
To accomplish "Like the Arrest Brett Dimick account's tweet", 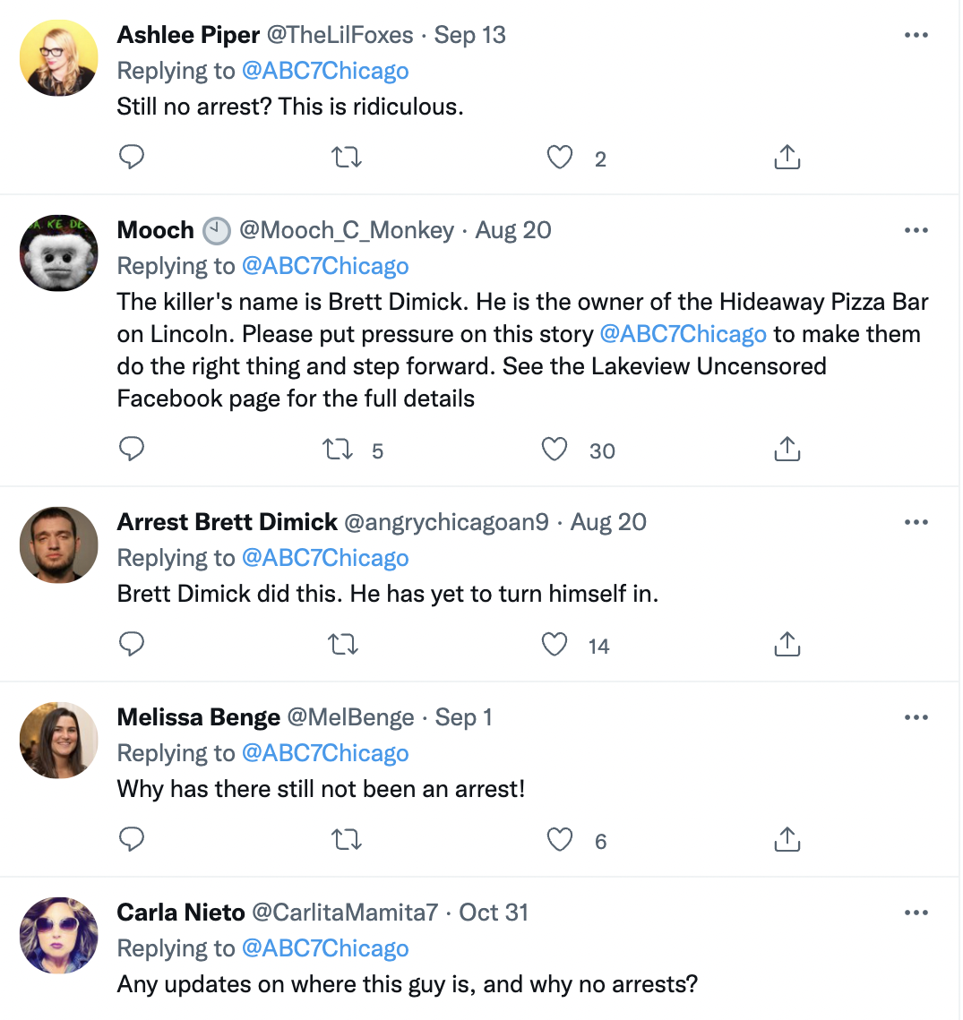I will click(x=555, y=645).
